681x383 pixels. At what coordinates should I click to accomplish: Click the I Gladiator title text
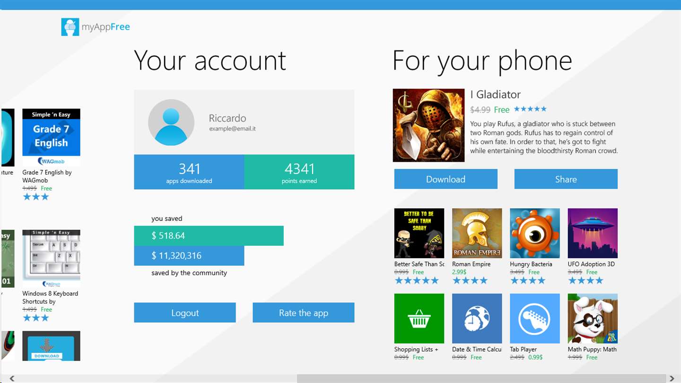pyautogui.click(x=496, y=95)
